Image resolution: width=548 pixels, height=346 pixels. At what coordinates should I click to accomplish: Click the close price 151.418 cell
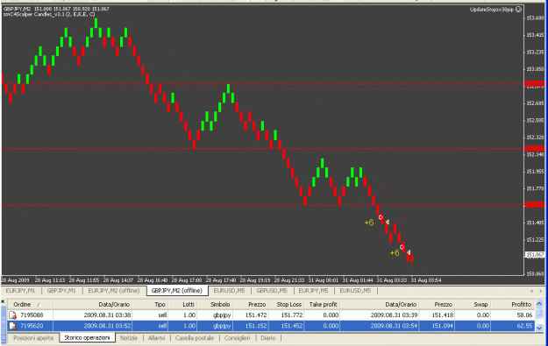point(443,315)
